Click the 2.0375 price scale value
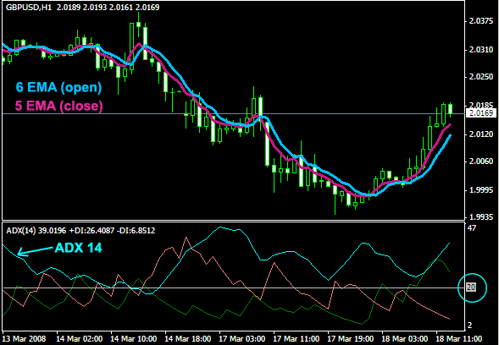This screenshot has height=345, width=499. tap(481, 21)
